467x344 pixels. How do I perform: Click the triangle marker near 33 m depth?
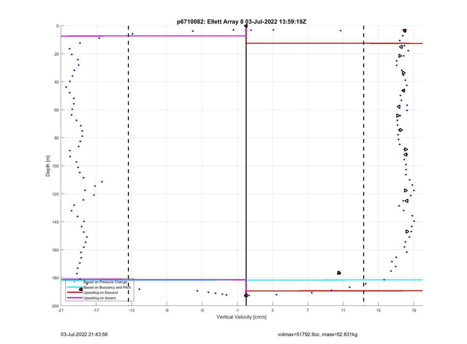404,73
